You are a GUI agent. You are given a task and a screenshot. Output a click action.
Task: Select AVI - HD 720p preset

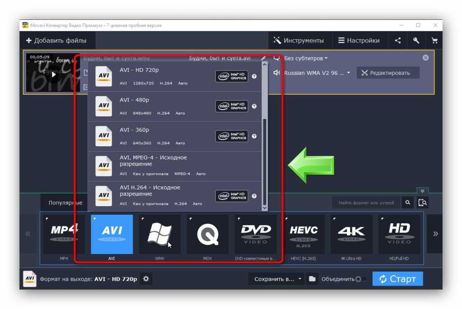pos(175,76)
